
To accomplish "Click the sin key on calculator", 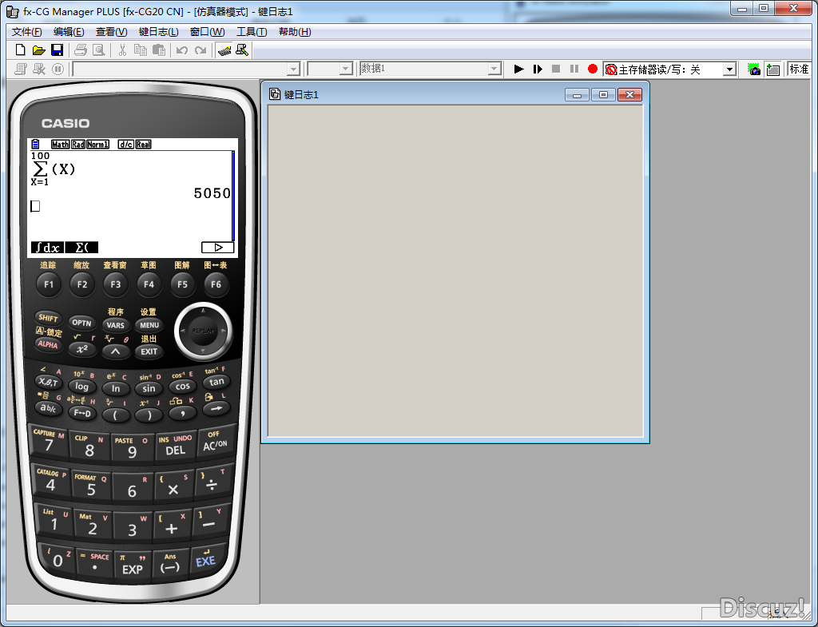I will (149, 388).
